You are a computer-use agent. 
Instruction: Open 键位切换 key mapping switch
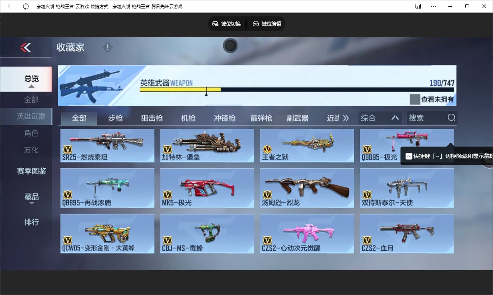(226, 24)
